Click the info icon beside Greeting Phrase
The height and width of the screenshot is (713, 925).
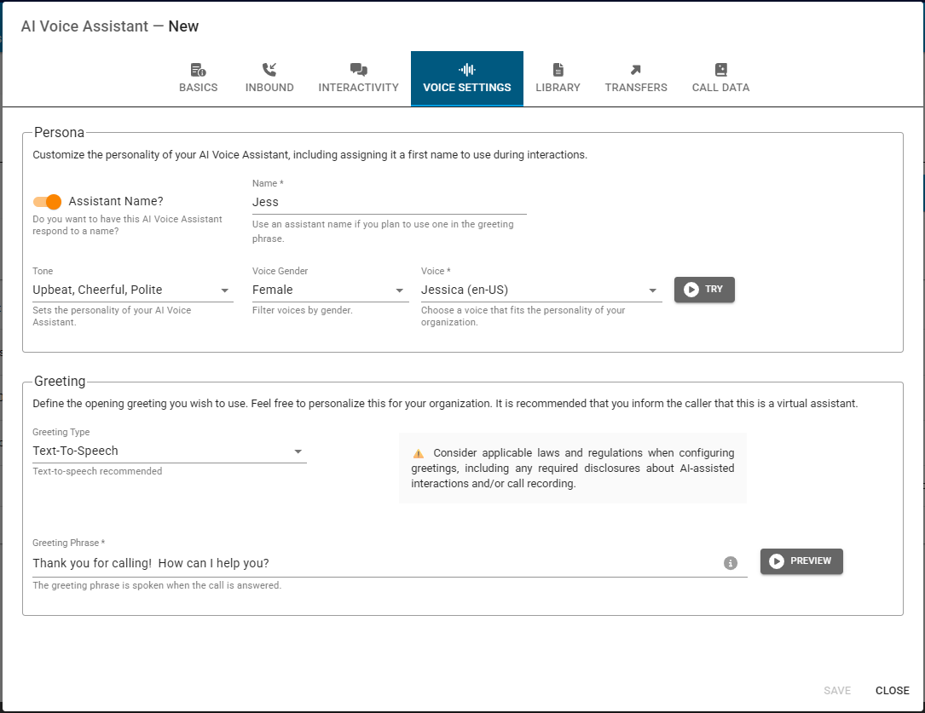coord(731,563)
